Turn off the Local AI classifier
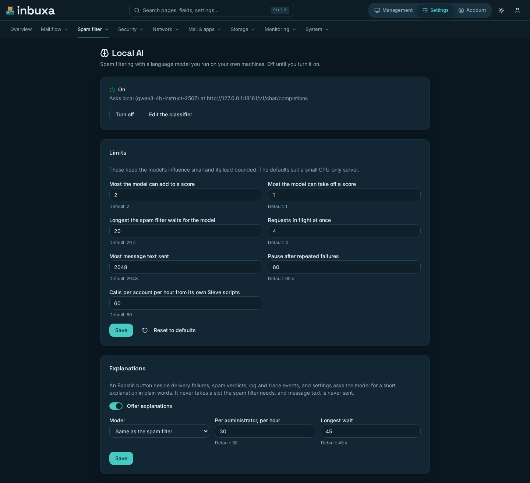530x483 pixels. (x=125, y=114)
